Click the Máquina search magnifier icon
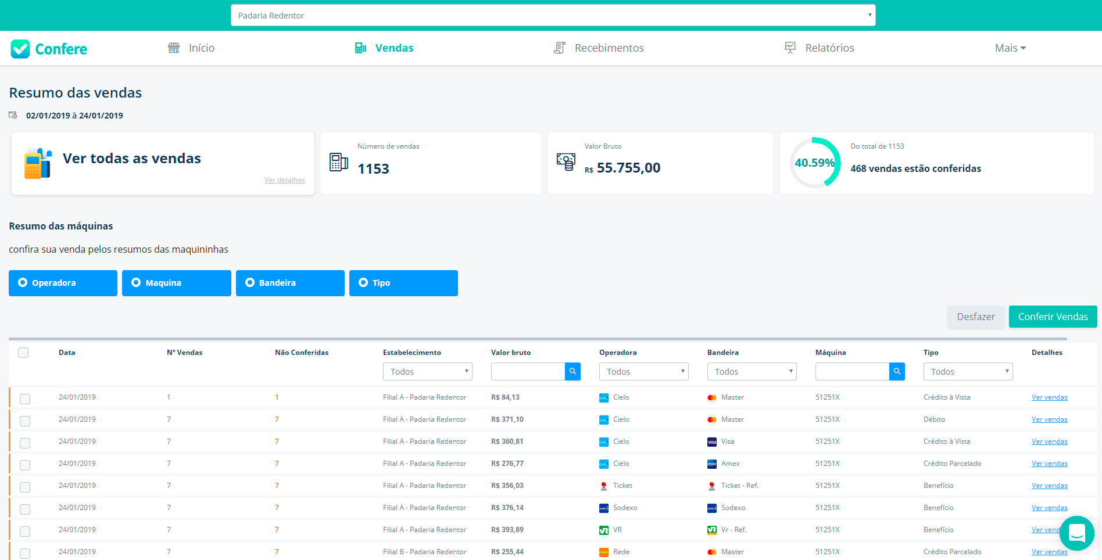1102x560 pixels. 897,372
